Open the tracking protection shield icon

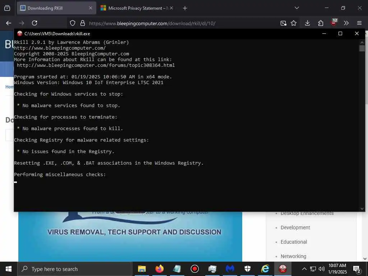point(73,23)
